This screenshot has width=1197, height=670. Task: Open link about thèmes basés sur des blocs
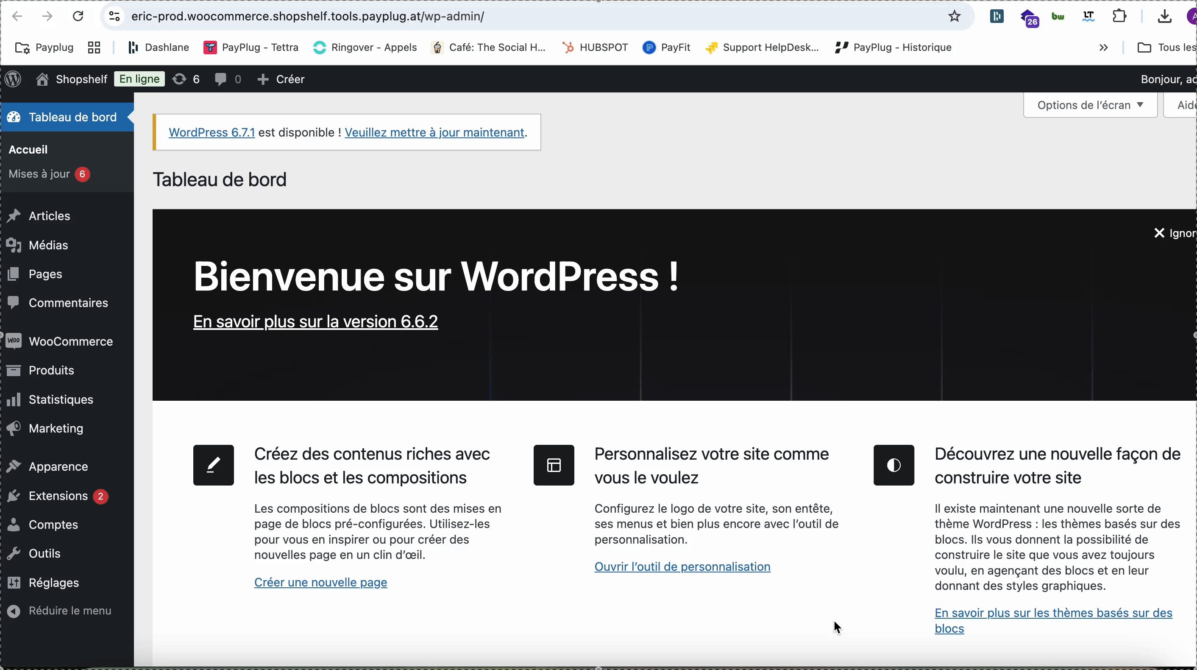click(1053, 621)
